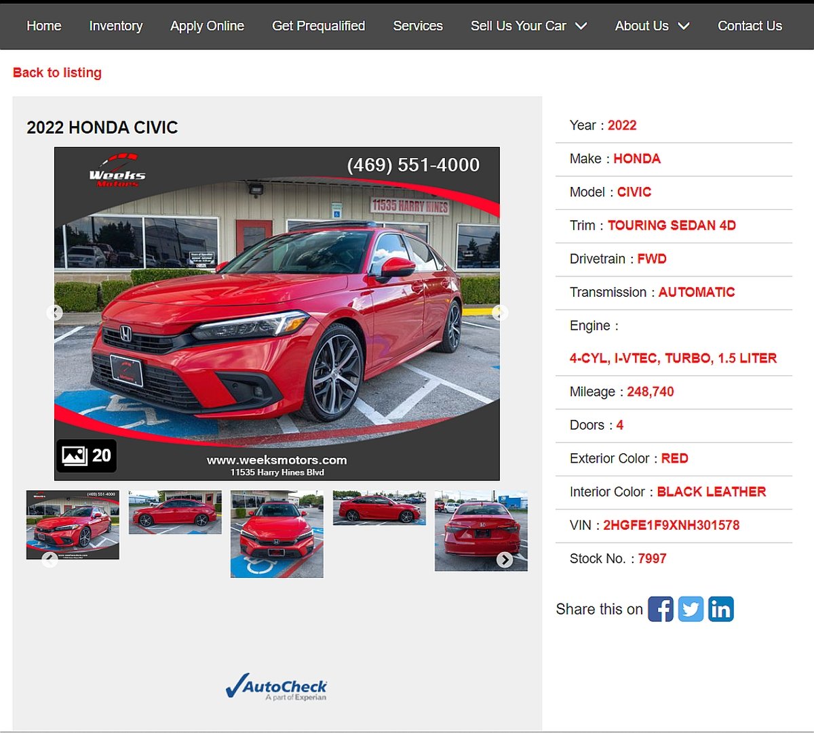The image size is (814, 733).
Task: Click the stock number 7997
Action: (652, 558)
